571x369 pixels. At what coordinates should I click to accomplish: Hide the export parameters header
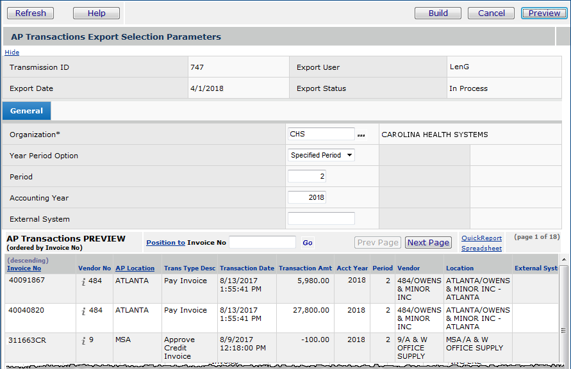tap(12, 53)
